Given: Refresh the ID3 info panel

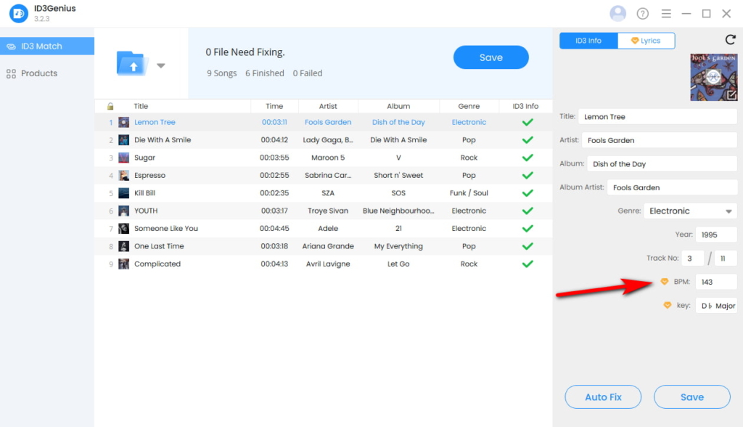Looking at the screenshot, I should (731, 41).
